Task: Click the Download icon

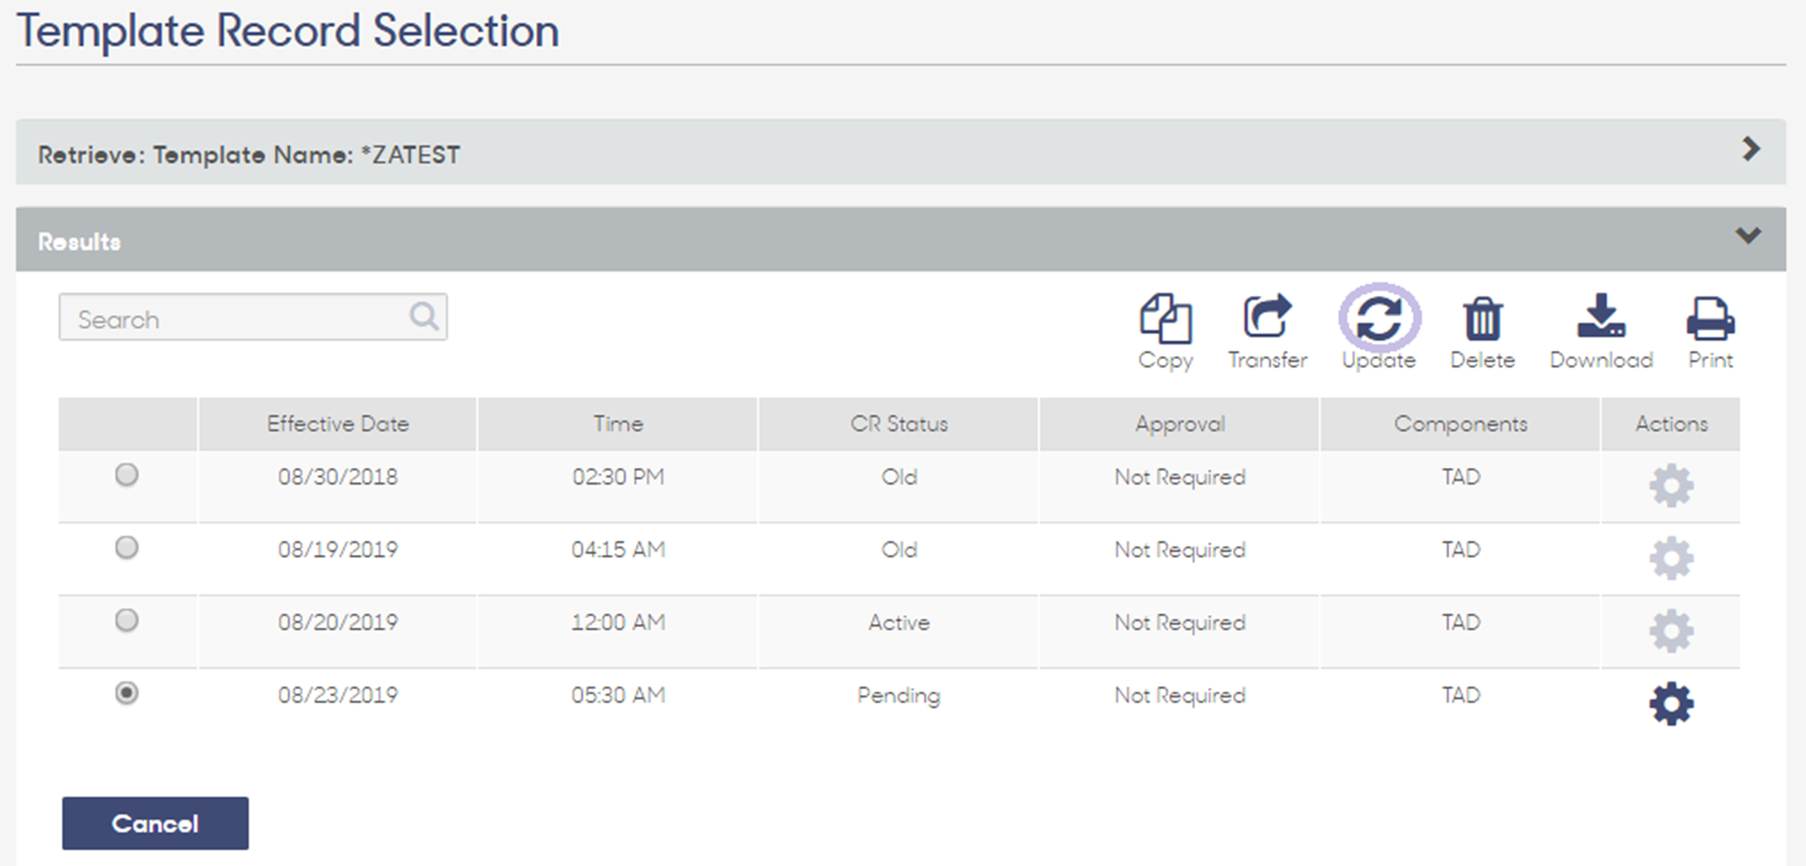Action: click(1601, 316)
